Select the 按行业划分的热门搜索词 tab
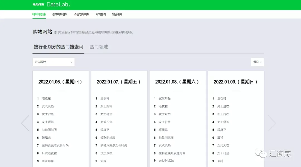The height and width of the screenshot is (167, 301). (58, 47)
